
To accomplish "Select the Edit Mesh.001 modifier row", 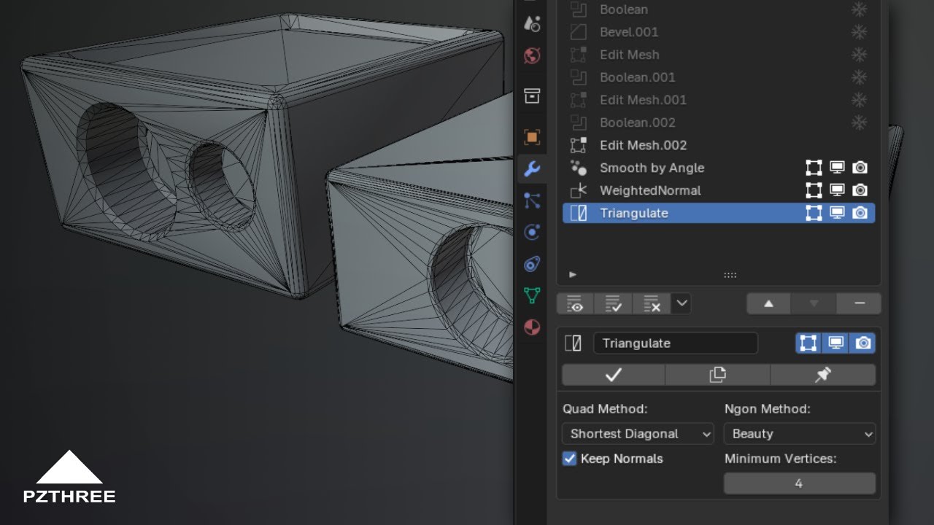I will coord(719,100).
